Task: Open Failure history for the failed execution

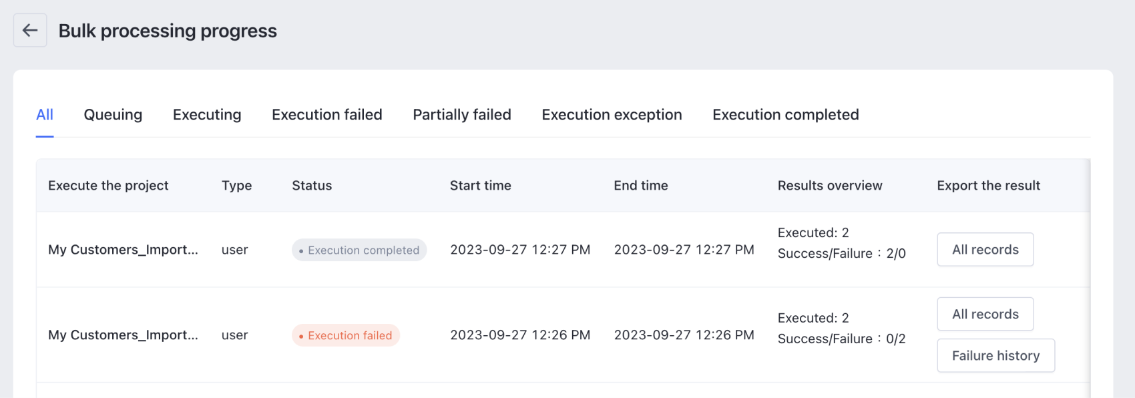Action: tap(995, 355)
